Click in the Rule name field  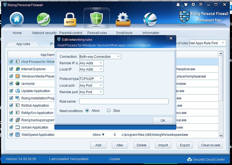[124, 101]
